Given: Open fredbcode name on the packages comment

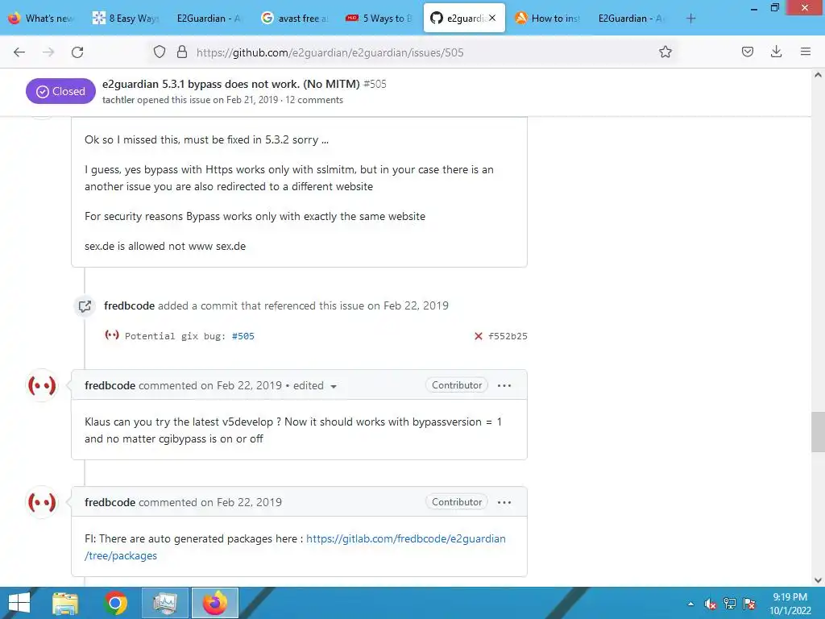Looking at the screenshot, I should 110,502.
